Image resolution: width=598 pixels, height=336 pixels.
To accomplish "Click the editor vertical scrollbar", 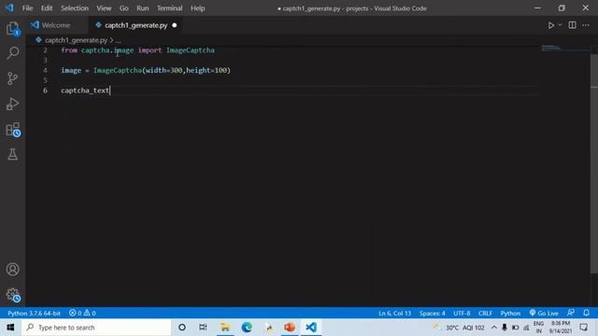I will 594,164.
